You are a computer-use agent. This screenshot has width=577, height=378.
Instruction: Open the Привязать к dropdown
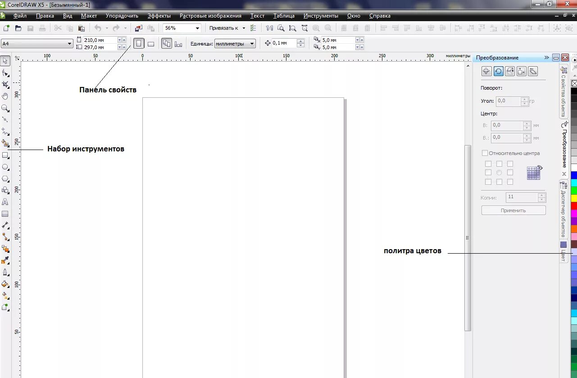(x=244, y=28)
